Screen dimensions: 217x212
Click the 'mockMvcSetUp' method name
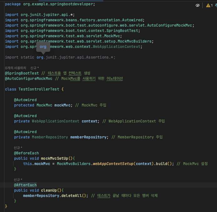(x=54, y=158)
